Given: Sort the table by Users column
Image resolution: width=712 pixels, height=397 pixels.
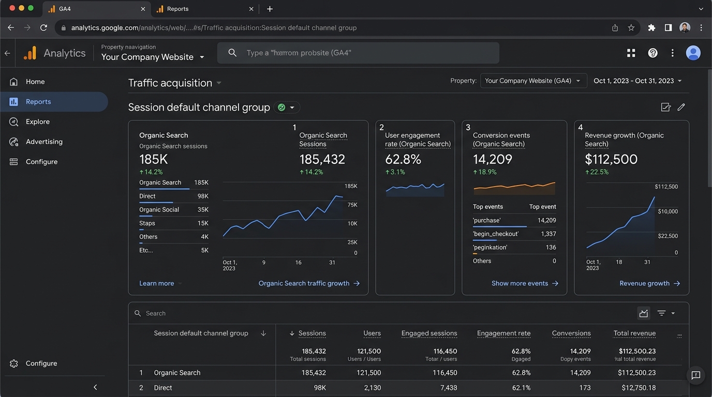Looking at the screenshot, I should click(372, 333).
